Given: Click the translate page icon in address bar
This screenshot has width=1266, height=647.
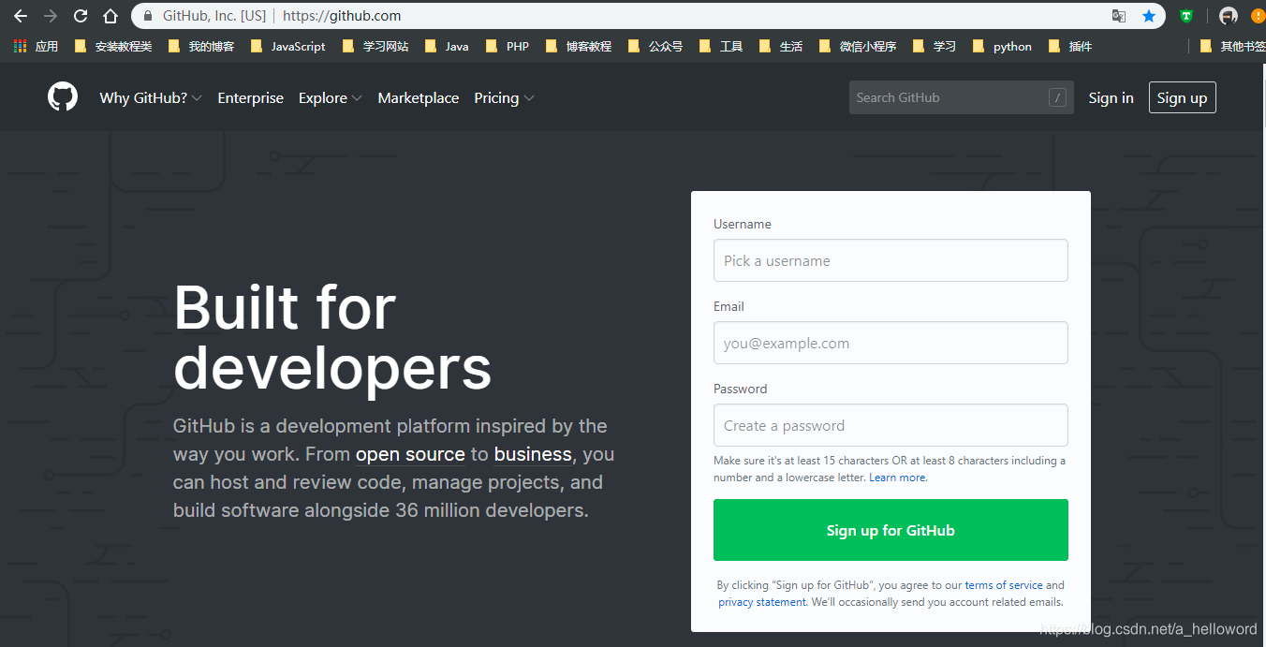Looking at the screenshot, I should pyautogui.click(x=1119, y=16).
